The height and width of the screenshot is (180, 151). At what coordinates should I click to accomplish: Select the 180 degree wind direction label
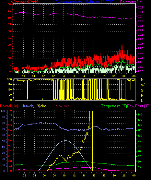9,90
